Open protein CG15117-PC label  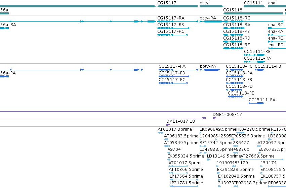tap(172, 80)
